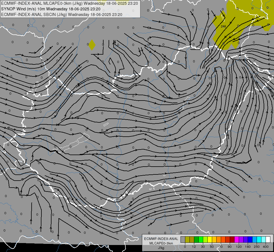Click the legend scale label '90'
Screen dimensions: 274x252
pos(230,247)
